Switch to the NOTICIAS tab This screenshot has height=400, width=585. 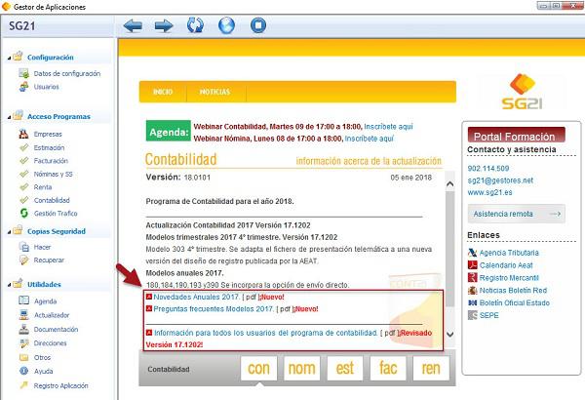point(214,92)
